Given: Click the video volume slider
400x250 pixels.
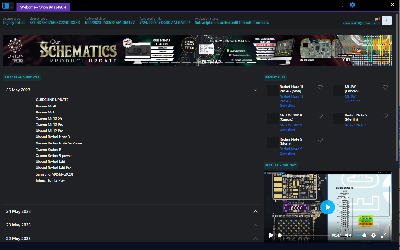Looking at the screenshot, I should click(x=360, y=235).
